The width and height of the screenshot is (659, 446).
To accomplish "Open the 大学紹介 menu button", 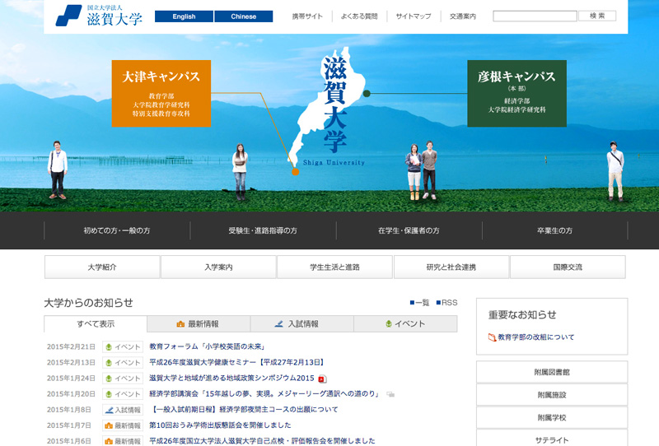I will (102, 267).
